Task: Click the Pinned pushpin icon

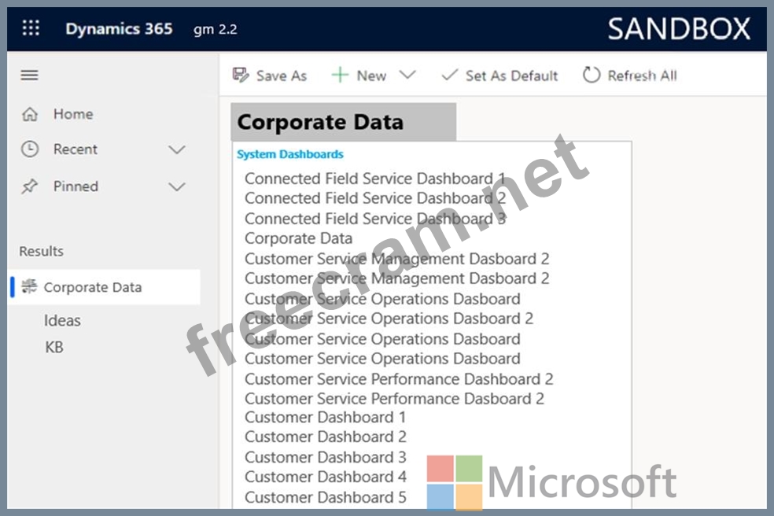Action: 30,186
